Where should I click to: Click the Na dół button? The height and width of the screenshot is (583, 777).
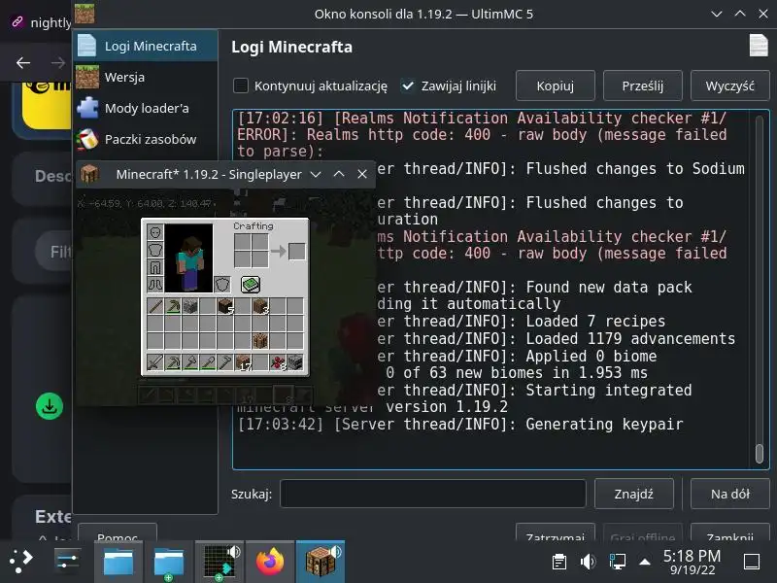tap(730, 494)
